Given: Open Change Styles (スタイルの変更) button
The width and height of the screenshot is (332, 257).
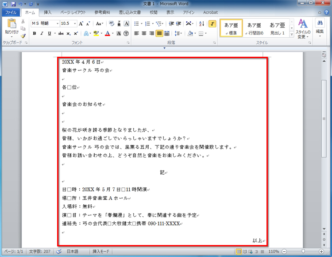Looking at the screenshot, I should tap(303, 29).
